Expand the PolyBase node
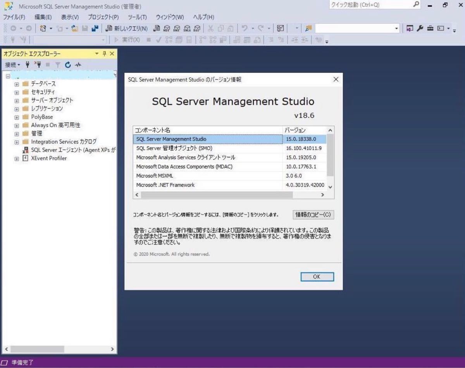This screenshot has width=465, height=368. click(x=17, y=117)
